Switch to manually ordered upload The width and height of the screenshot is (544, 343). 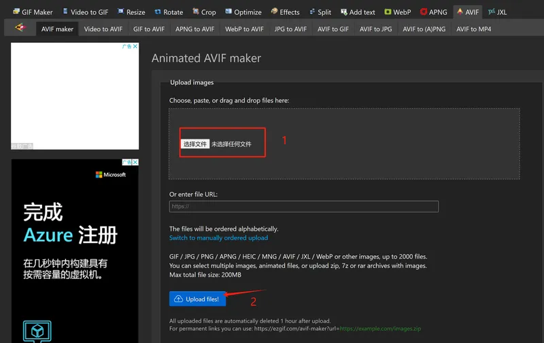[218, 238]
